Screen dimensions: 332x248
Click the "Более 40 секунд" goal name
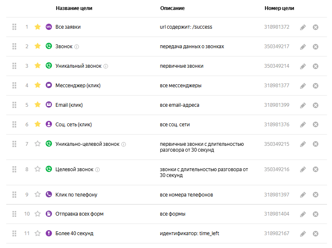click(74, 233)
